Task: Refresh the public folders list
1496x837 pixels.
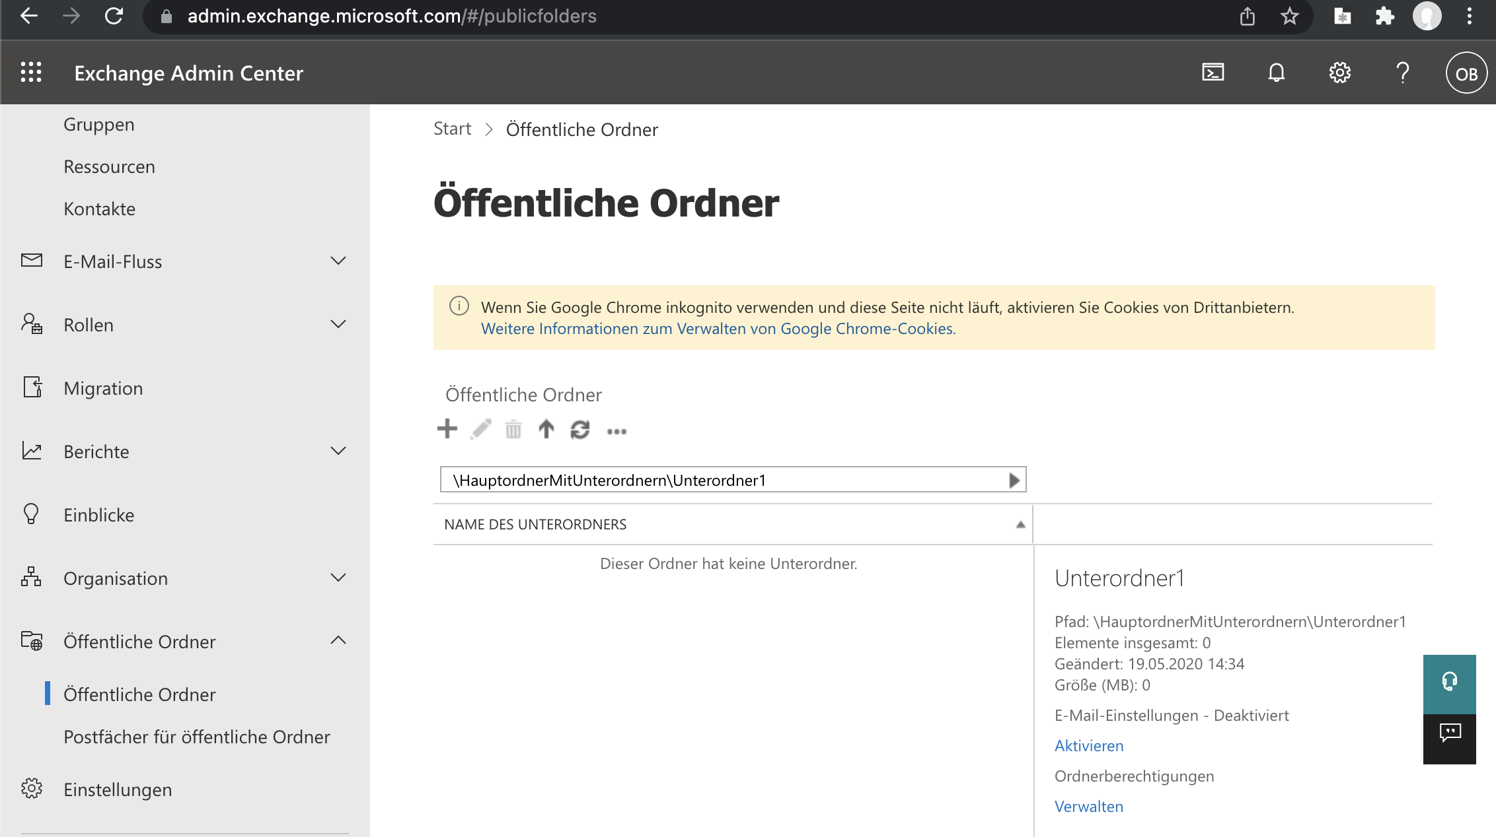Action: coord(580,430)
